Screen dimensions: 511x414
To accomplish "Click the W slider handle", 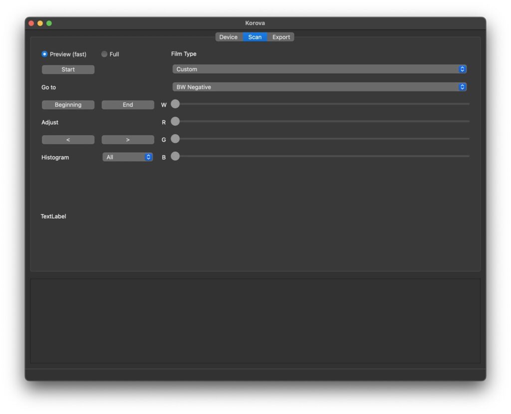I will 175,104.
